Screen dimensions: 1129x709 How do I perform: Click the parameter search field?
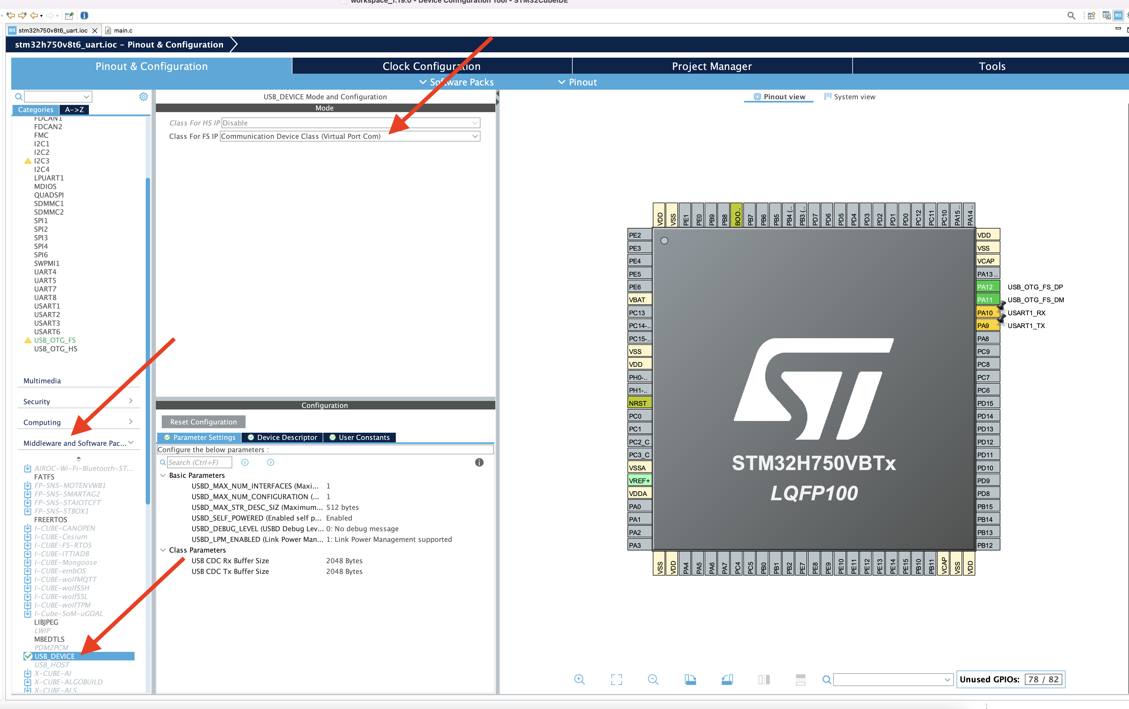point(200,462)
